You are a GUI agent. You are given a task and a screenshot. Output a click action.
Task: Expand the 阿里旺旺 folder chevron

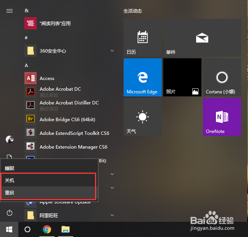pos(112,215)
